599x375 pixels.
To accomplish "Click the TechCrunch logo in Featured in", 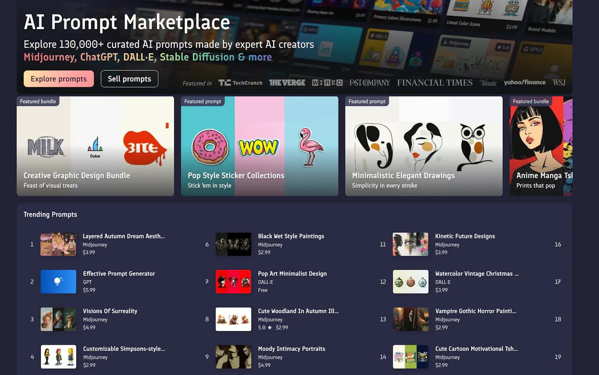I will tap(240, 83).
